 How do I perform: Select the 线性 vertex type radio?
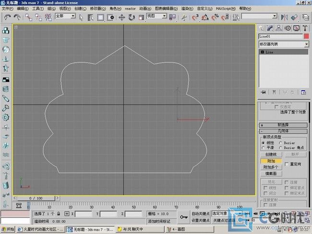(x=263, y=143)
